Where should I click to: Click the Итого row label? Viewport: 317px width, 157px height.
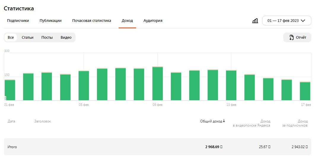[x=12, y=147]
